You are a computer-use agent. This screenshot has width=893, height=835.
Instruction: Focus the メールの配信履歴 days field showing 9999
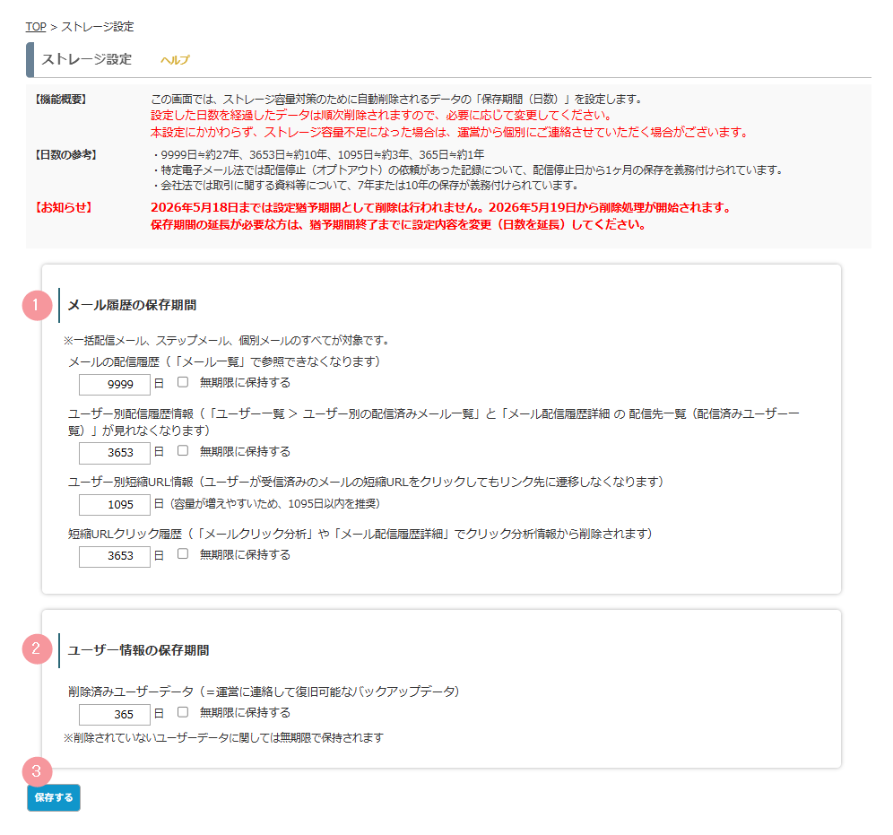point(114,384)
